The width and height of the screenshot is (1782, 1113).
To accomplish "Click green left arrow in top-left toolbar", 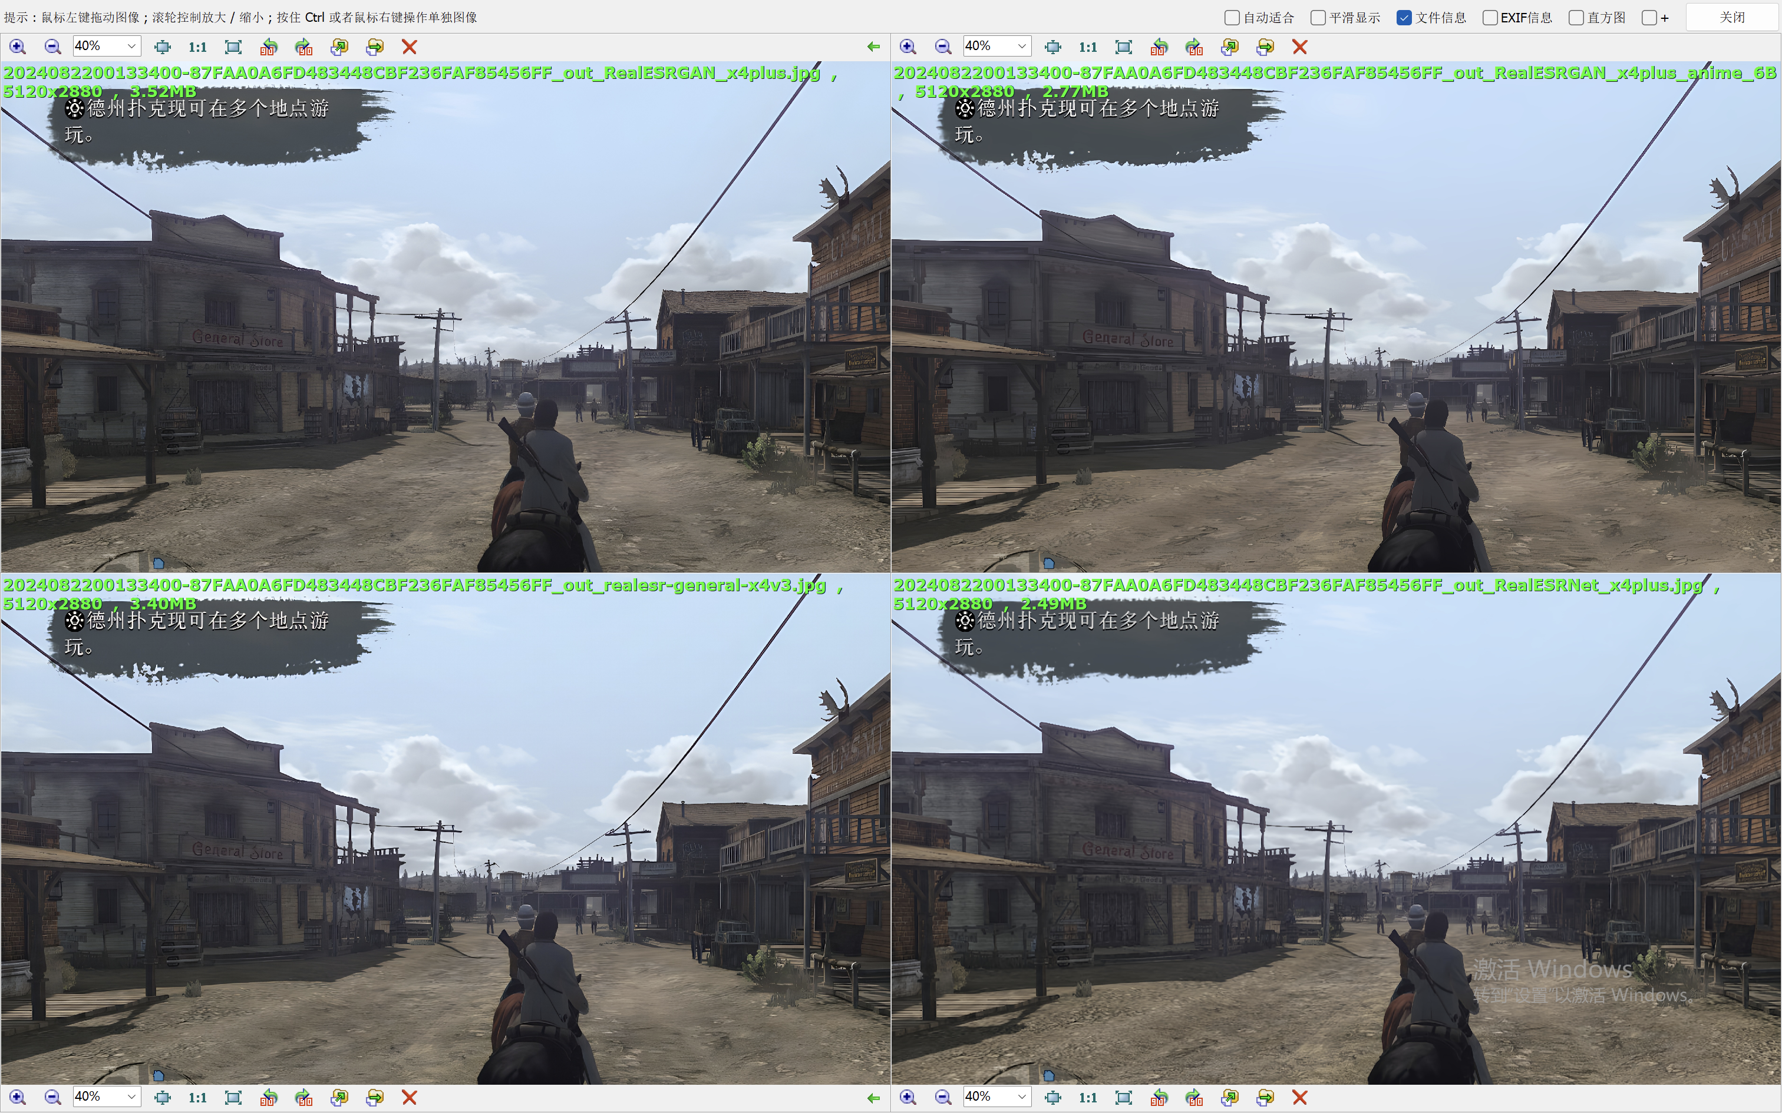I will [873, 47].
